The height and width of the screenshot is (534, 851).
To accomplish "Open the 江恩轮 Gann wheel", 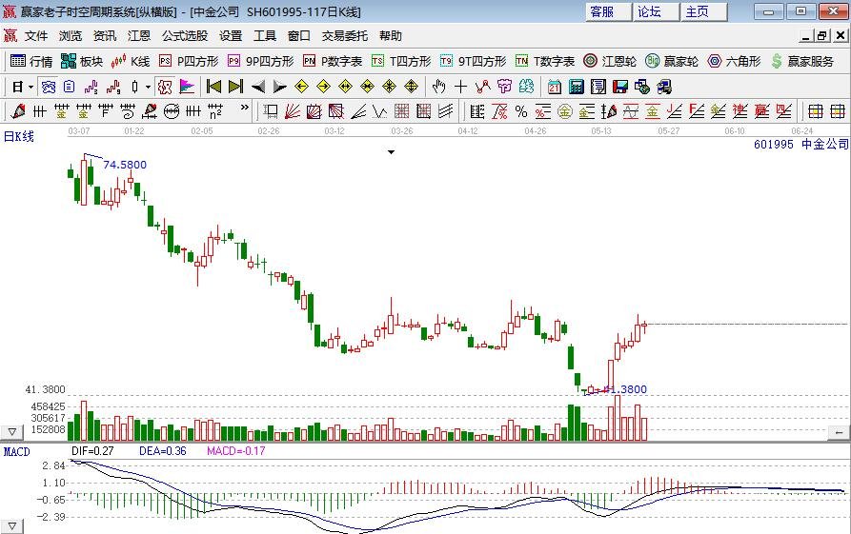I will coord(610,61).
